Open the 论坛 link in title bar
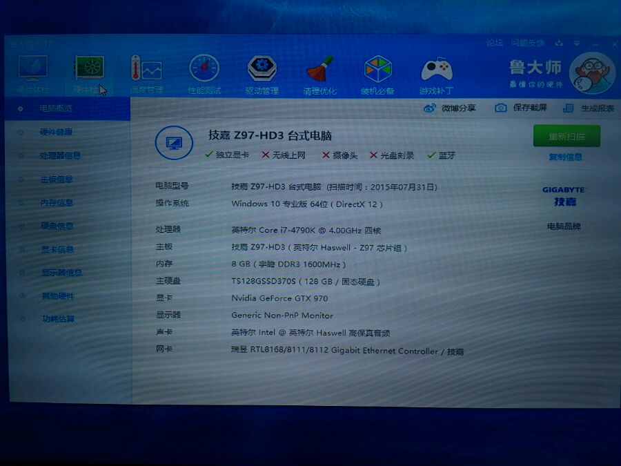This screenshot has height=466, width=621. click(x=494, y=43)
